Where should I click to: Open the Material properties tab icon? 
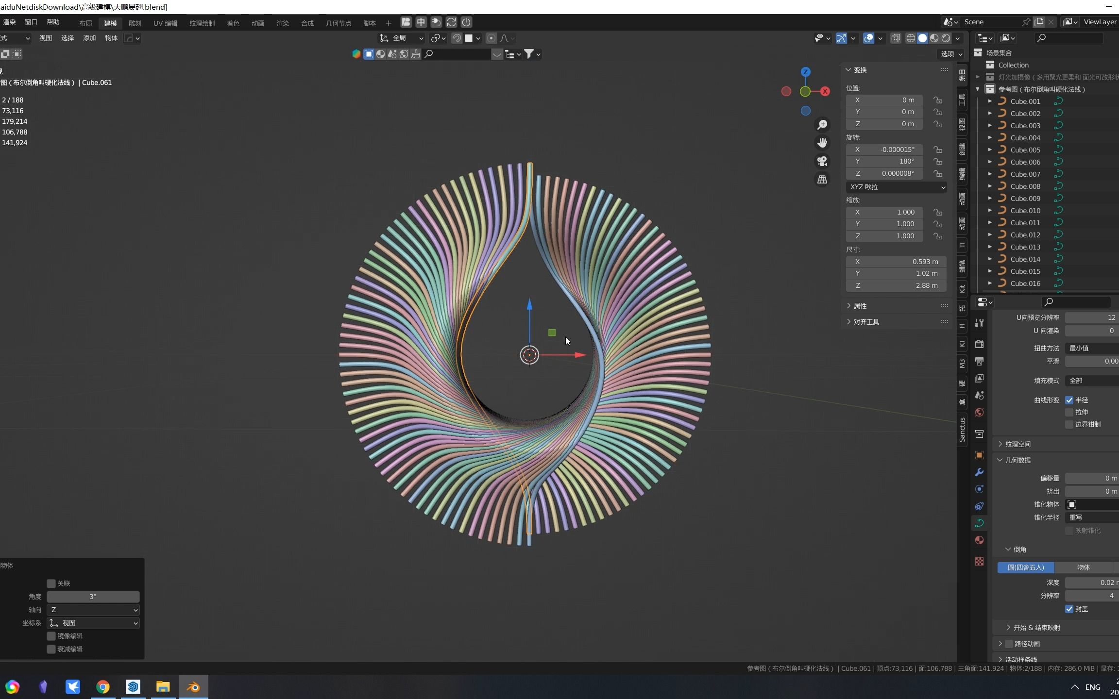(x=980, y=540)
